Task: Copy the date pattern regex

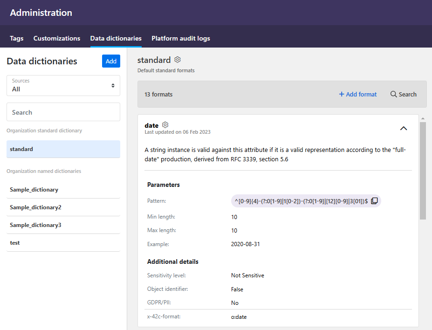Action: 374,201
